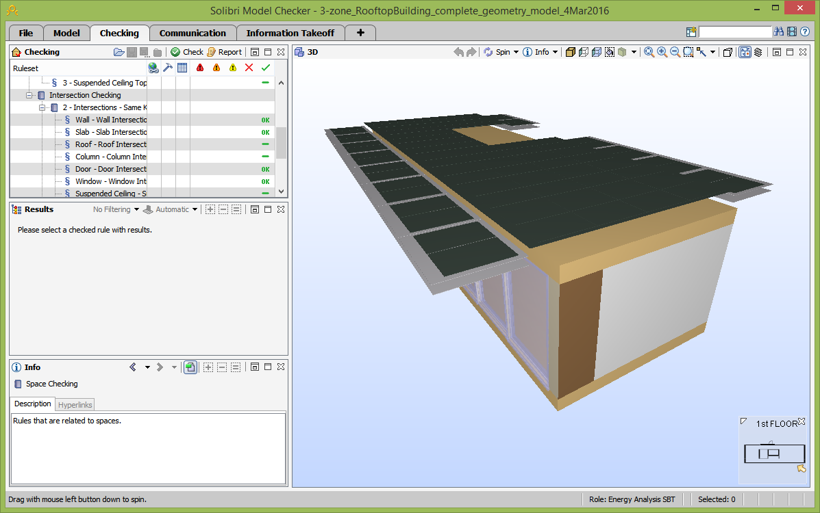This screenshot has height=513, width=820.
Task: Click the yellow low severity icon
Action: pos(233,68)
